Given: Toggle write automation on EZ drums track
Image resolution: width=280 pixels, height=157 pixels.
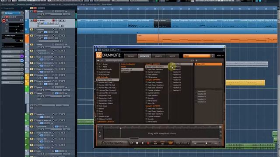Looking at the screenshot, I should 63,20.
